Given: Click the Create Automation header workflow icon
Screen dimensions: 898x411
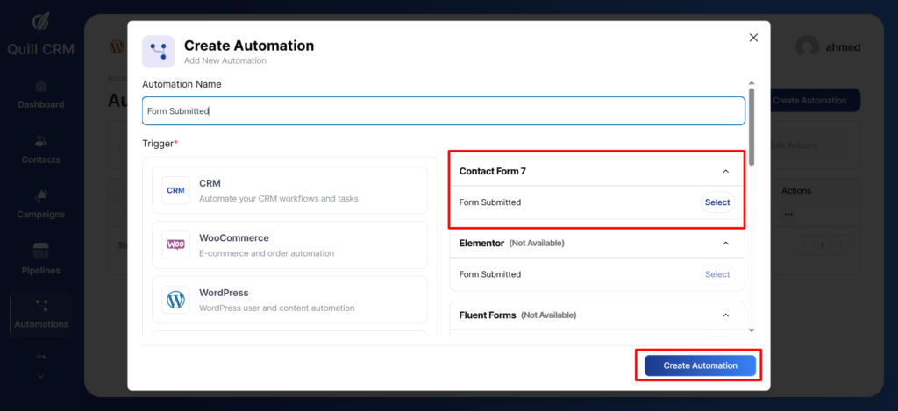Looking at the screenshot, I should [x=158, y=52].
